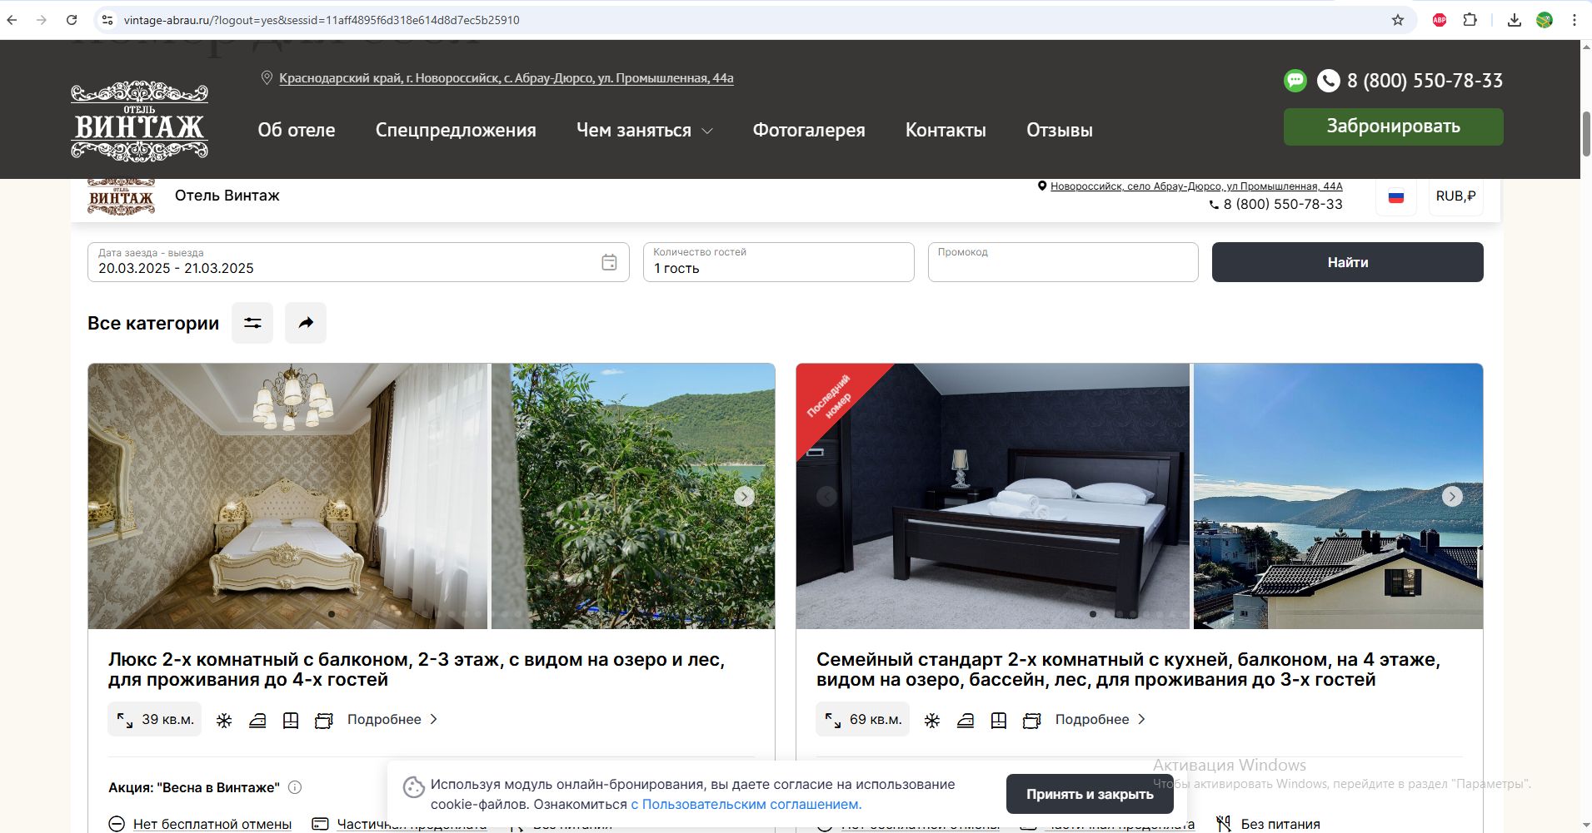Image resolution: width=1592 pixels, height=833 pixels.
Task: Click the iron amenity icon of Люкс room
Action: click(257, 720)
